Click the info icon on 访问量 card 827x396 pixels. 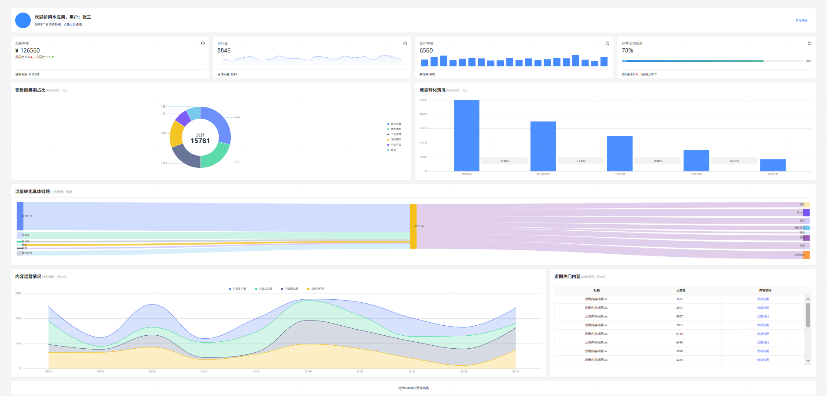405,43
